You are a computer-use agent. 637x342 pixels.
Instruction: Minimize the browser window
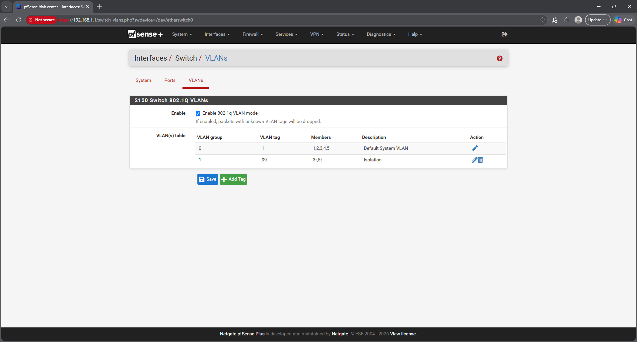[x=599, y=7]
